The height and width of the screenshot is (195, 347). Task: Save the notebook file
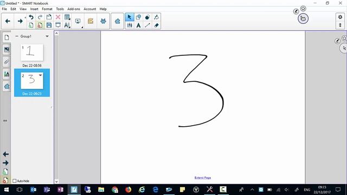tap(49, 25)
